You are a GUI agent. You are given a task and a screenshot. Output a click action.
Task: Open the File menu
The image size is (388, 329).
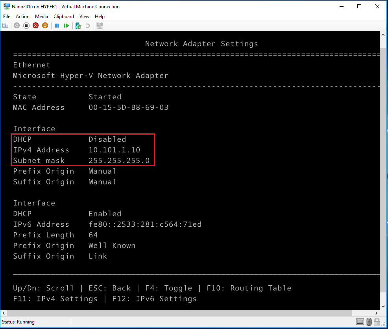click(x=7, y=17)
